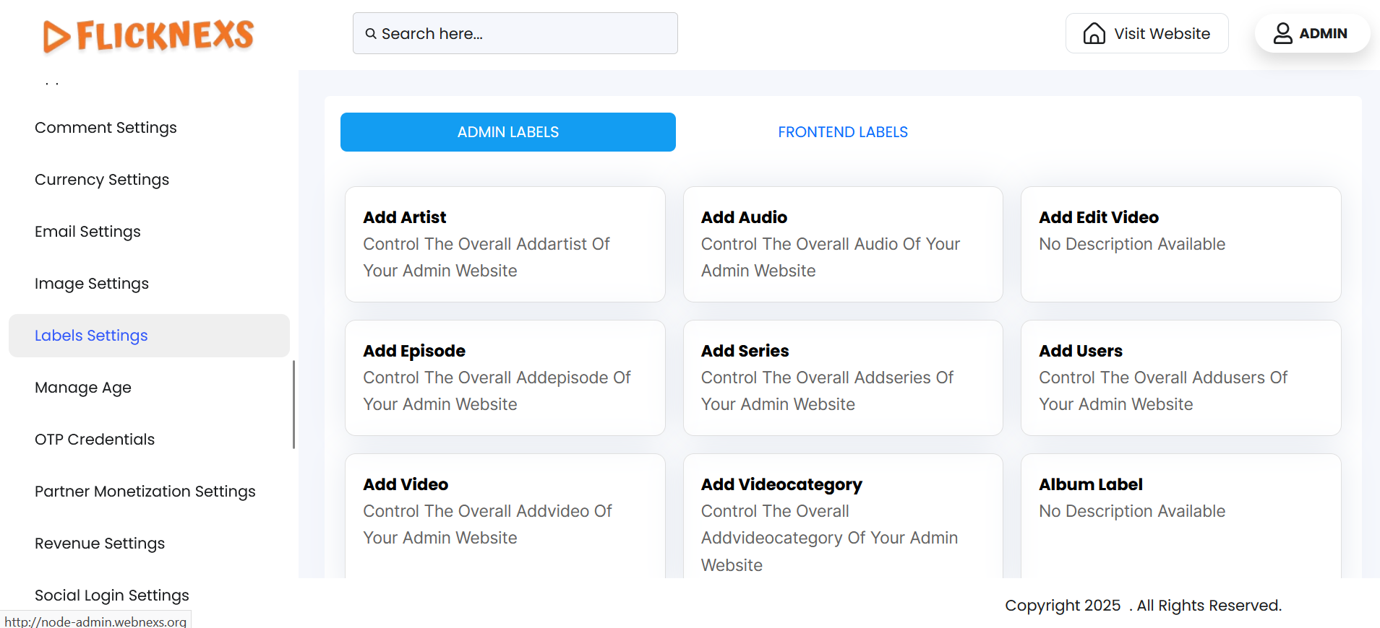Click the sidebar vertical scrollbar
The width and height of the screenshot is (1380, 628).
[x=293, y=404]
